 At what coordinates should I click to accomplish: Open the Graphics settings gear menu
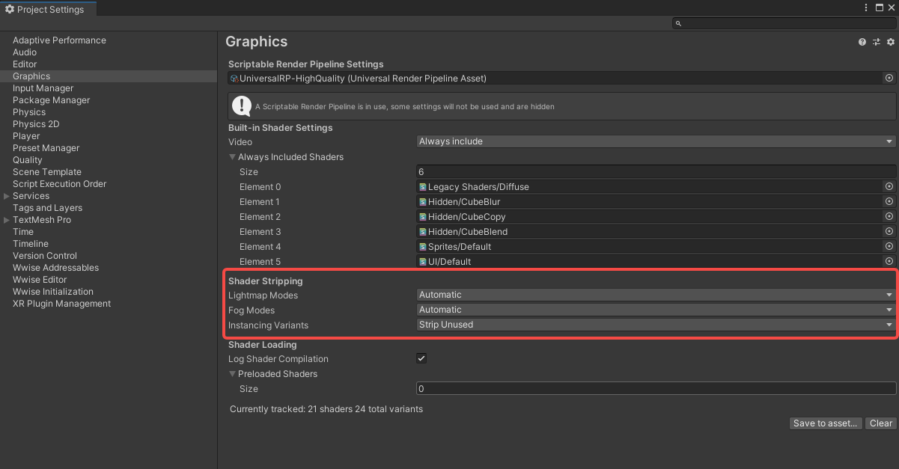(x=889, y=41)
